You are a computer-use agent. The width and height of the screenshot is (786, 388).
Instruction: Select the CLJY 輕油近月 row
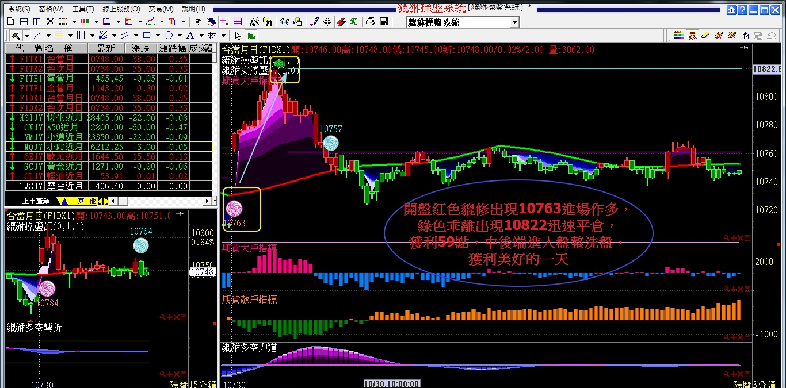[109, 176]
